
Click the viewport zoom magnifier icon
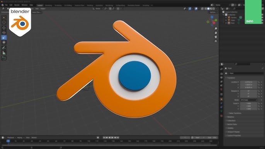coord(216,29)
